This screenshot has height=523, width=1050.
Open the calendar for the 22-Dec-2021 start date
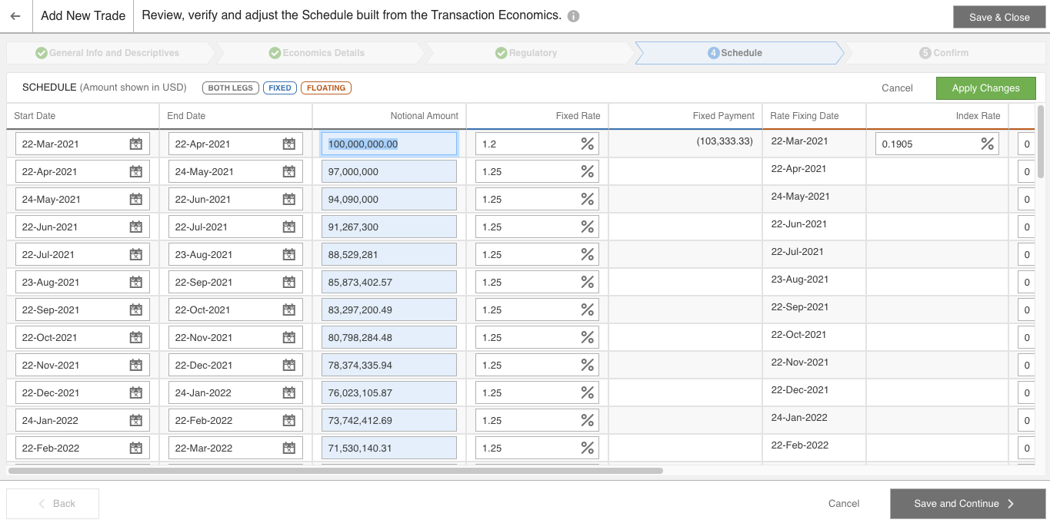coord(135,392)
